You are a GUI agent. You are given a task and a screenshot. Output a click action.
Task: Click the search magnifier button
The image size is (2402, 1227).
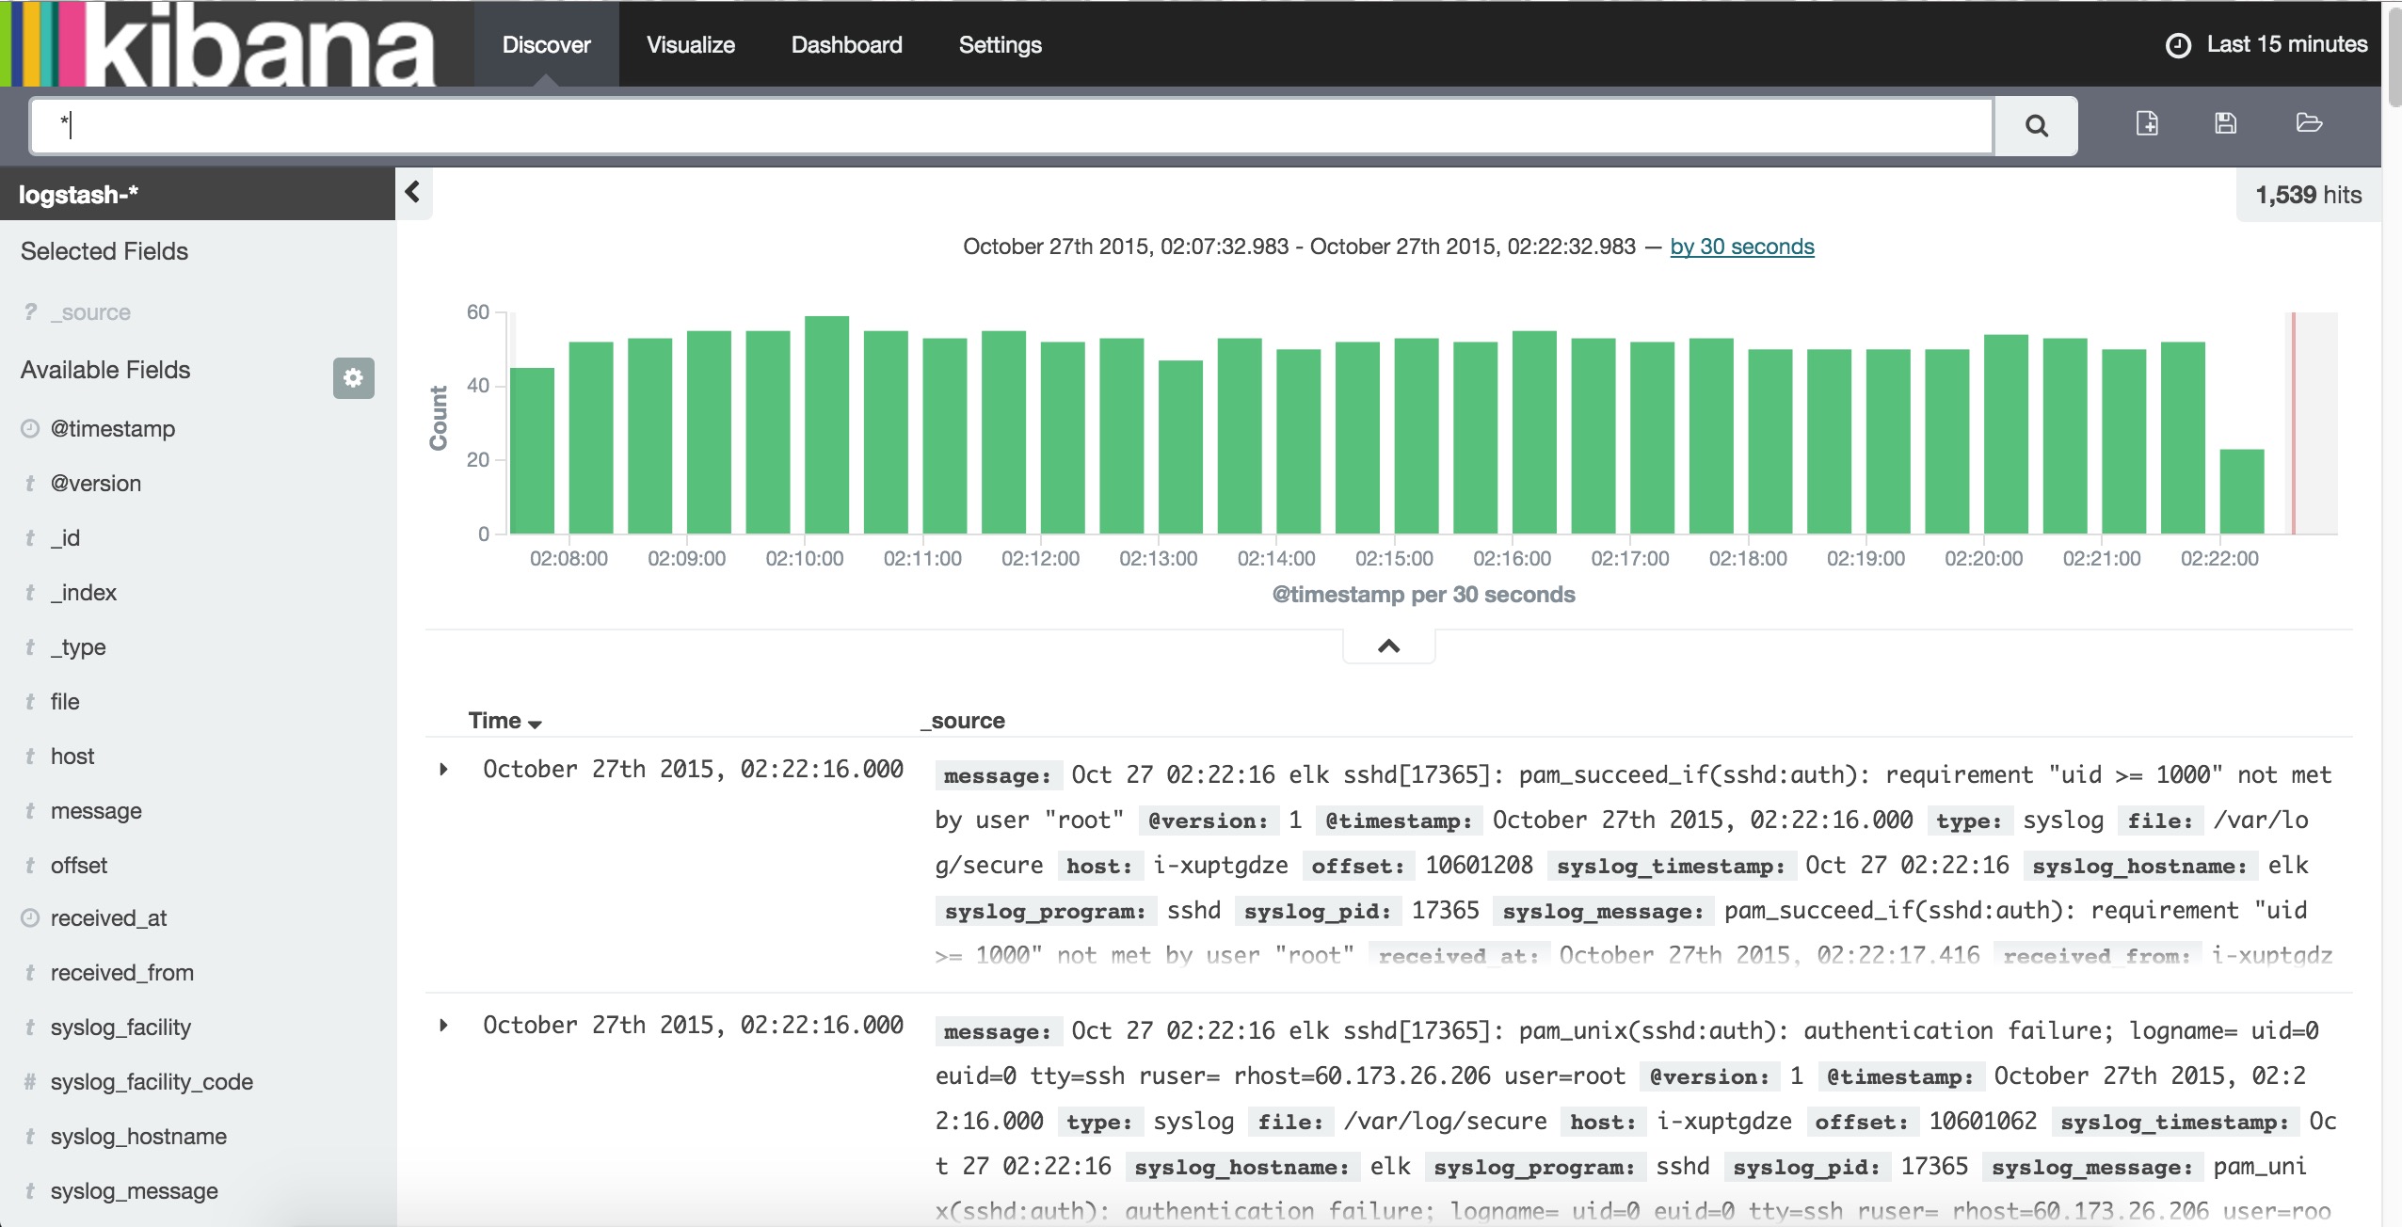pos(2036,125)
